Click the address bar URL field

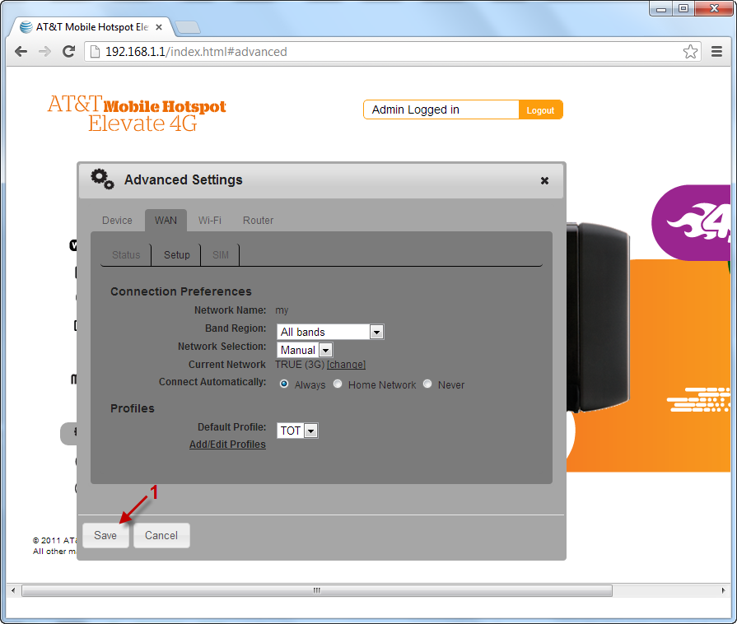[x=393, y=52]
